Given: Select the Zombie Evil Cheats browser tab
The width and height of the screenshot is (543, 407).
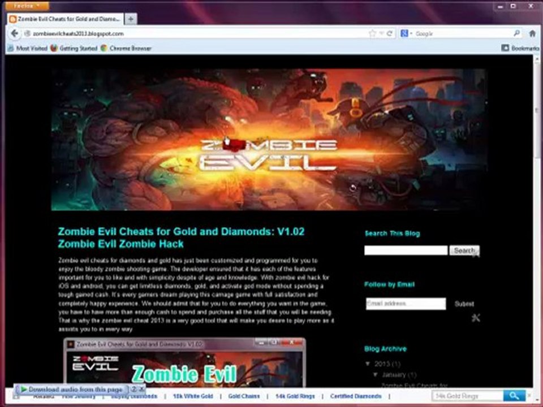Looking at the screenshot, I should [65, 19].
